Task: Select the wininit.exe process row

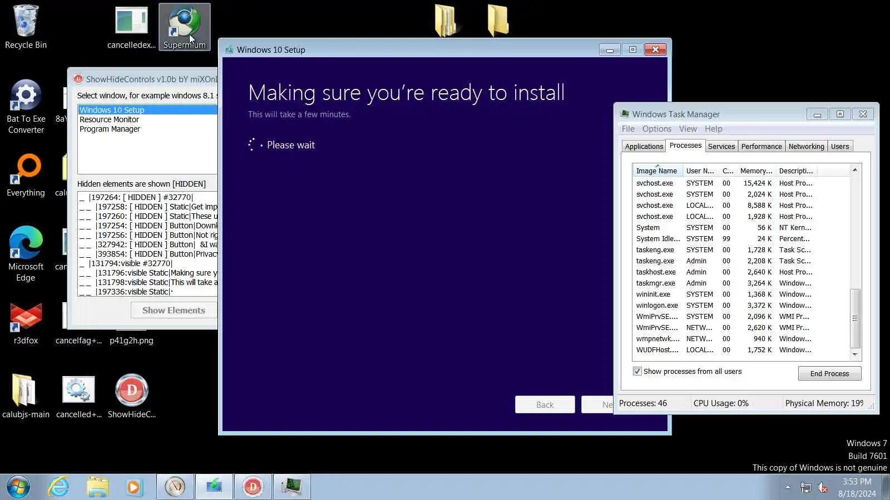Action: coord(741,294)
